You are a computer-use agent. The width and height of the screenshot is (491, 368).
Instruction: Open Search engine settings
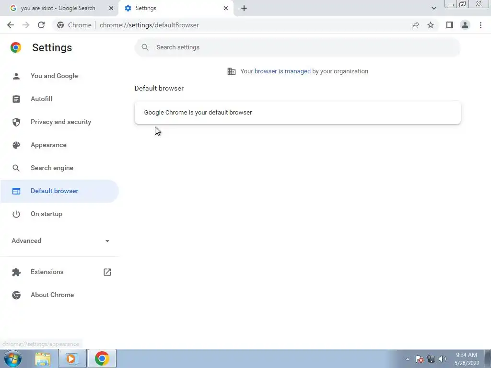click(x=59, y=168)
